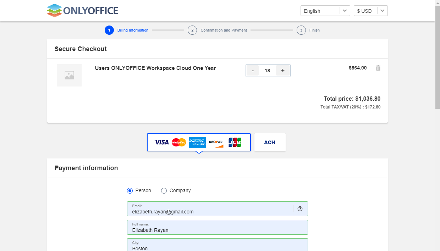440x251 pixels.
Task: Open the language selection dropdown
Action: click(x=325, y=11)
